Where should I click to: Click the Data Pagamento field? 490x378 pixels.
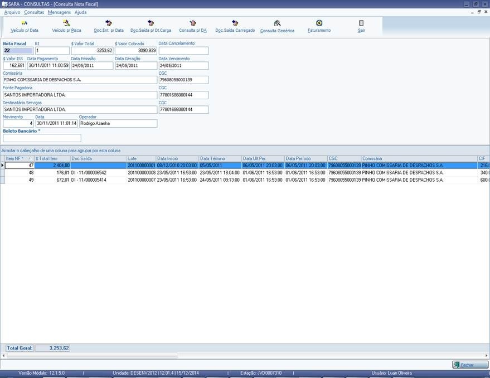click(x=48, y=66)
